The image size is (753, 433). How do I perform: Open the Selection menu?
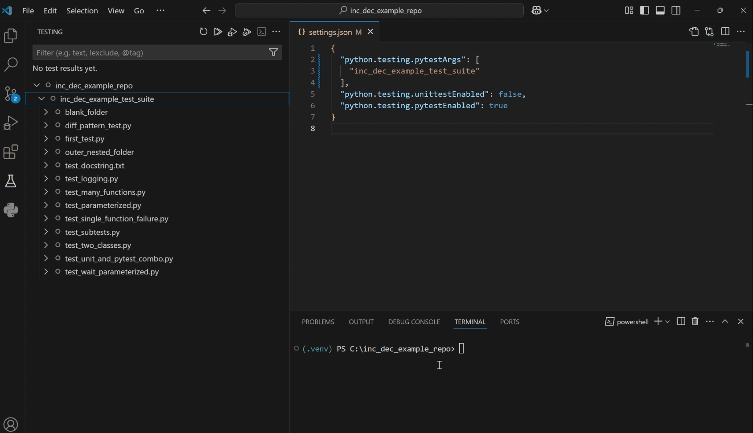82,10
